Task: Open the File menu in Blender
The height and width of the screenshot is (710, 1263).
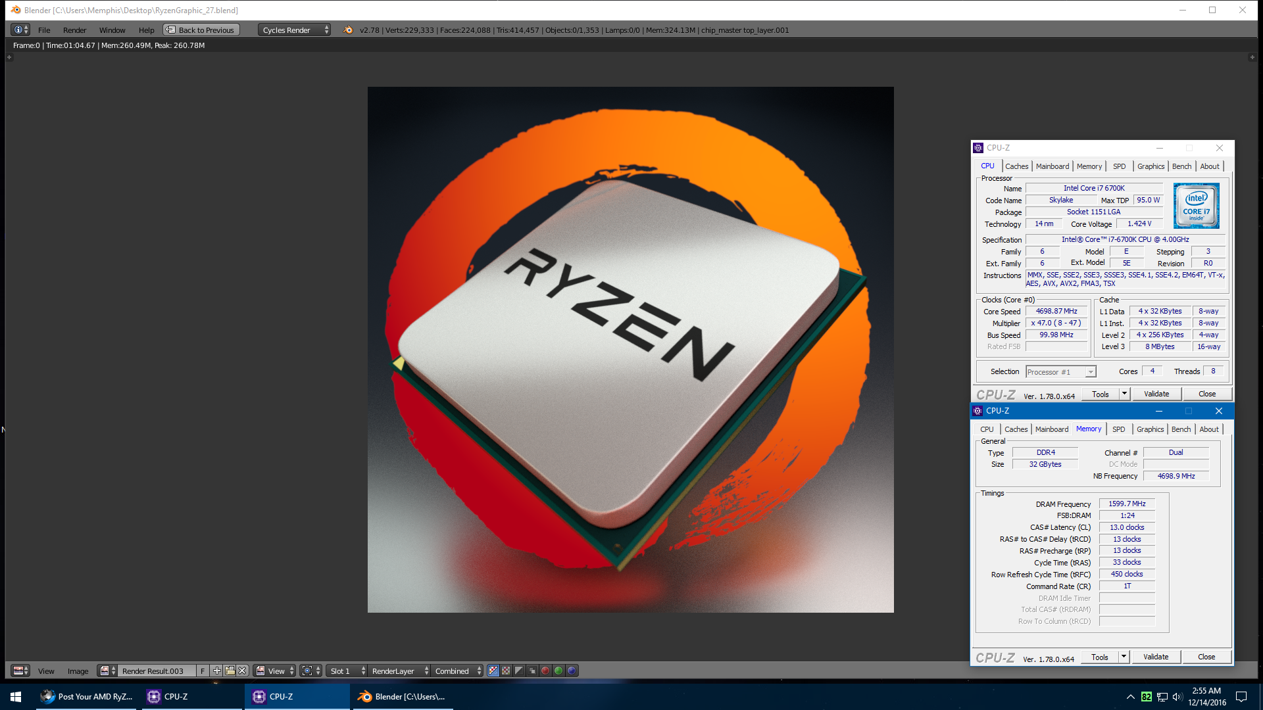Action: pos(44,30)
